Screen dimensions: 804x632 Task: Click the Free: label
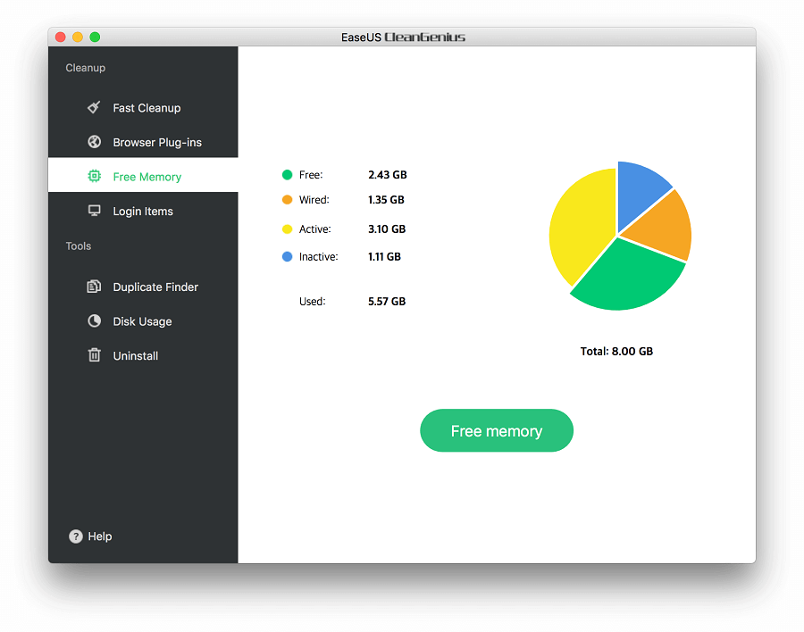(x=311, y=175)
